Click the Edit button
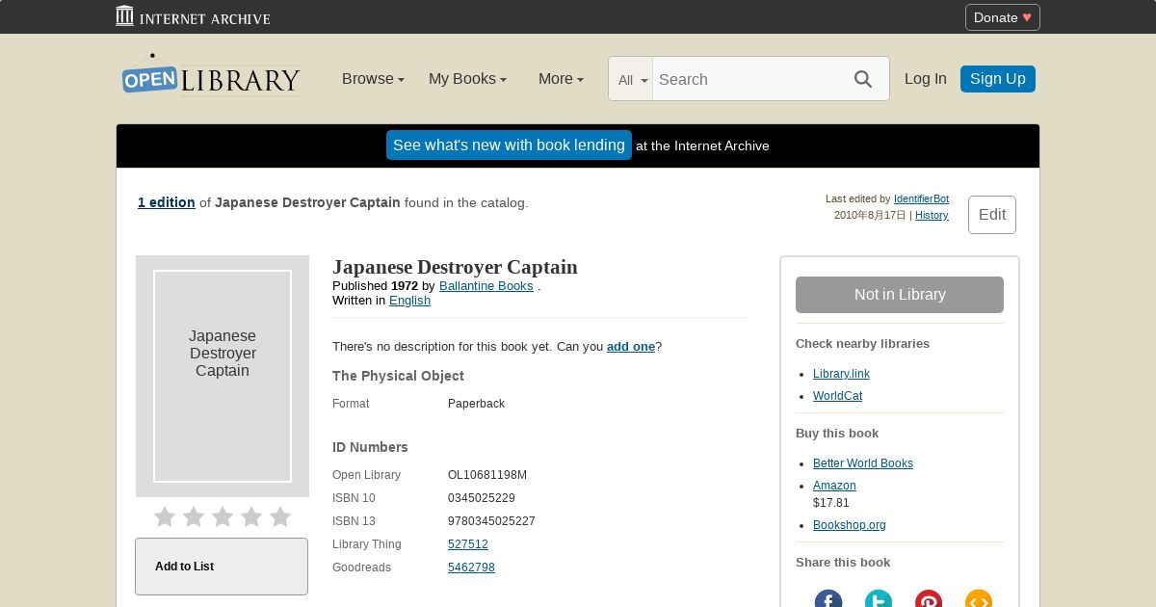The width and height of the screenshot is (1156, 607). click(x=992, y=215)
